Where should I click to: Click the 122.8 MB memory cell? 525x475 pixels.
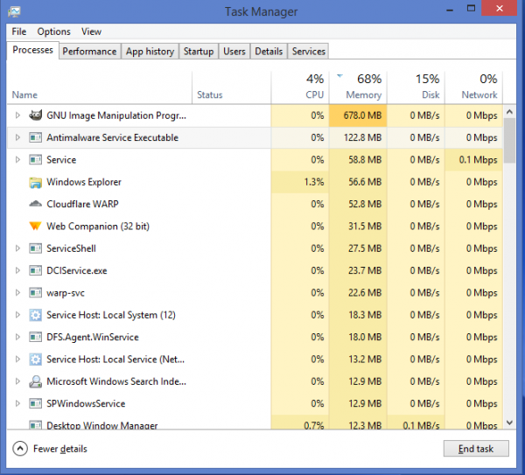coord(358,137)
